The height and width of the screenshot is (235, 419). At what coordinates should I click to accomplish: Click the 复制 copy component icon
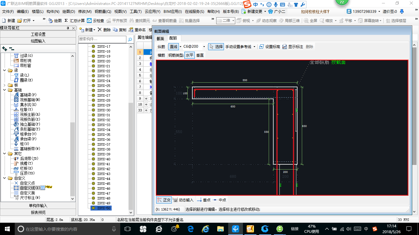pos(115,30)
